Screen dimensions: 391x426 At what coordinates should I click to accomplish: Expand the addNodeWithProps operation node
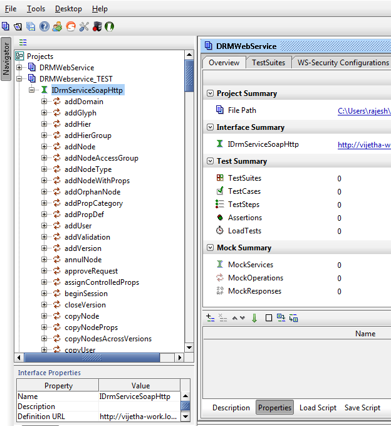tap(44, 181)
